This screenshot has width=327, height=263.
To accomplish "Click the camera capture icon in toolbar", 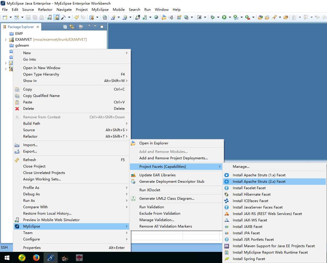I will [199, 17].
